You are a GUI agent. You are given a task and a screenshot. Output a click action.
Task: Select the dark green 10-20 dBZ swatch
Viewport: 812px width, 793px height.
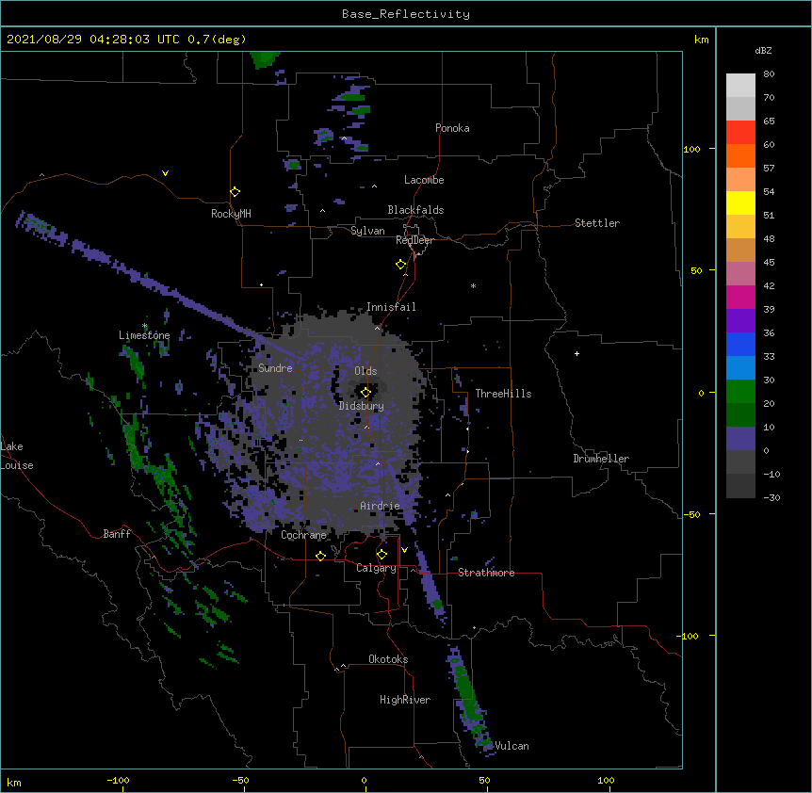(740, 414)
